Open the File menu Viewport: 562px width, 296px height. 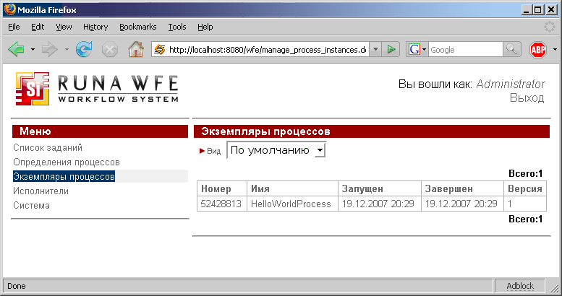pos(14,27)
